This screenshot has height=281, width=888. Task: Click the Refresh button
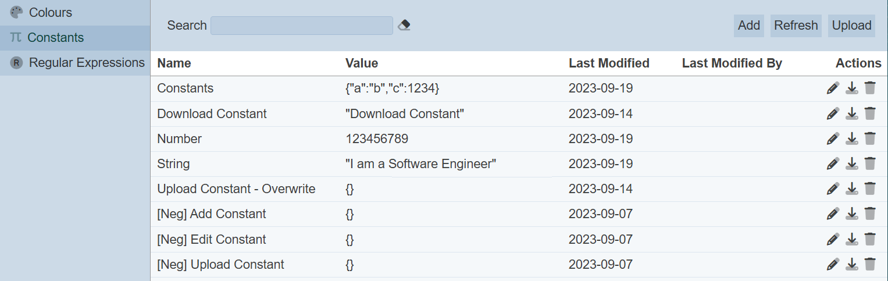[796, 26]
